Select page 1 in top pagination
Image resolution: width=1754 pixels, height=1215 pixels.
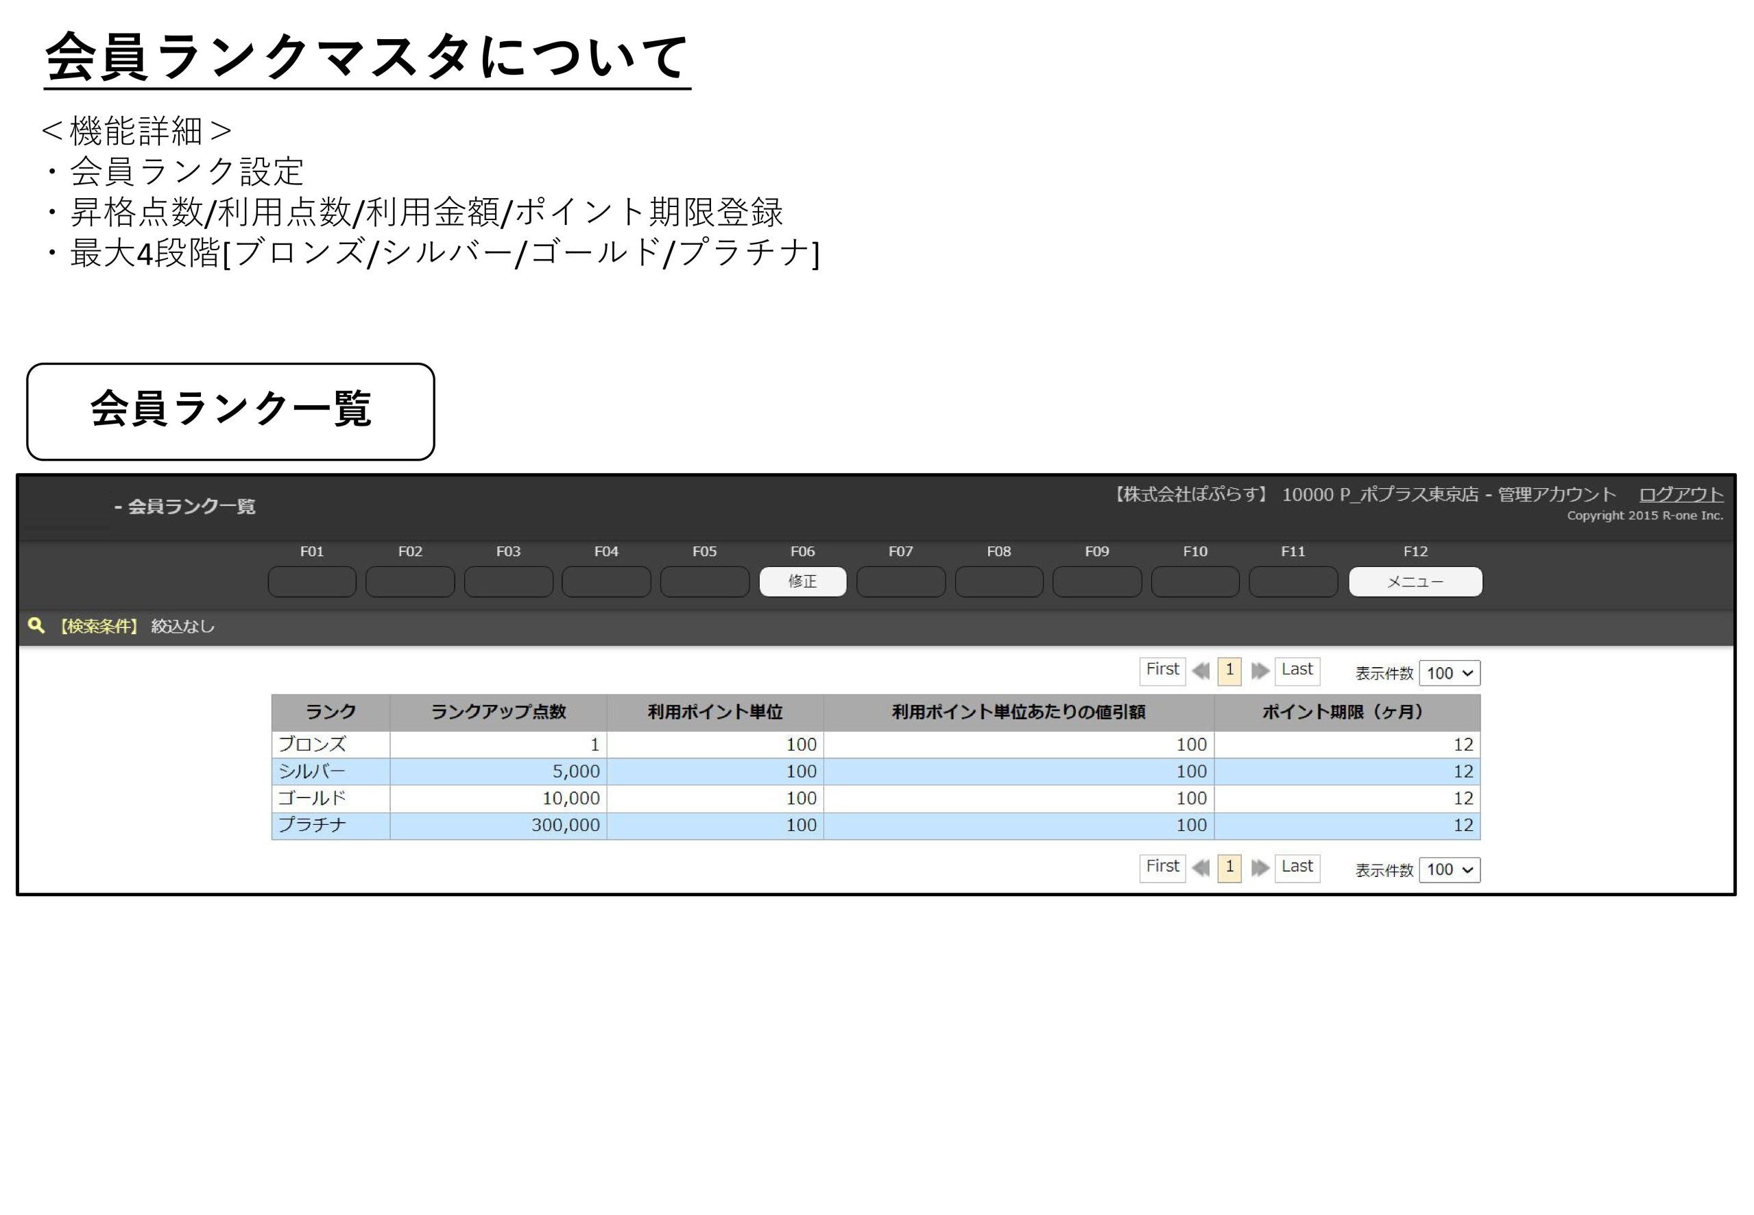tap(1229, 670)
